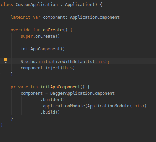Click the final closing brace of the class
156x142 pixels.
[x=2, y=125]
